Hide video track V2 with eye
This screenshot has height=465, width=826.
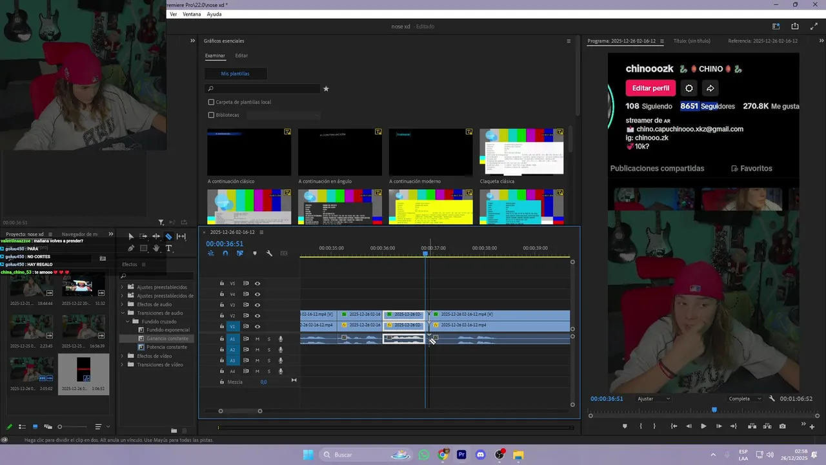tap(257, 316)
